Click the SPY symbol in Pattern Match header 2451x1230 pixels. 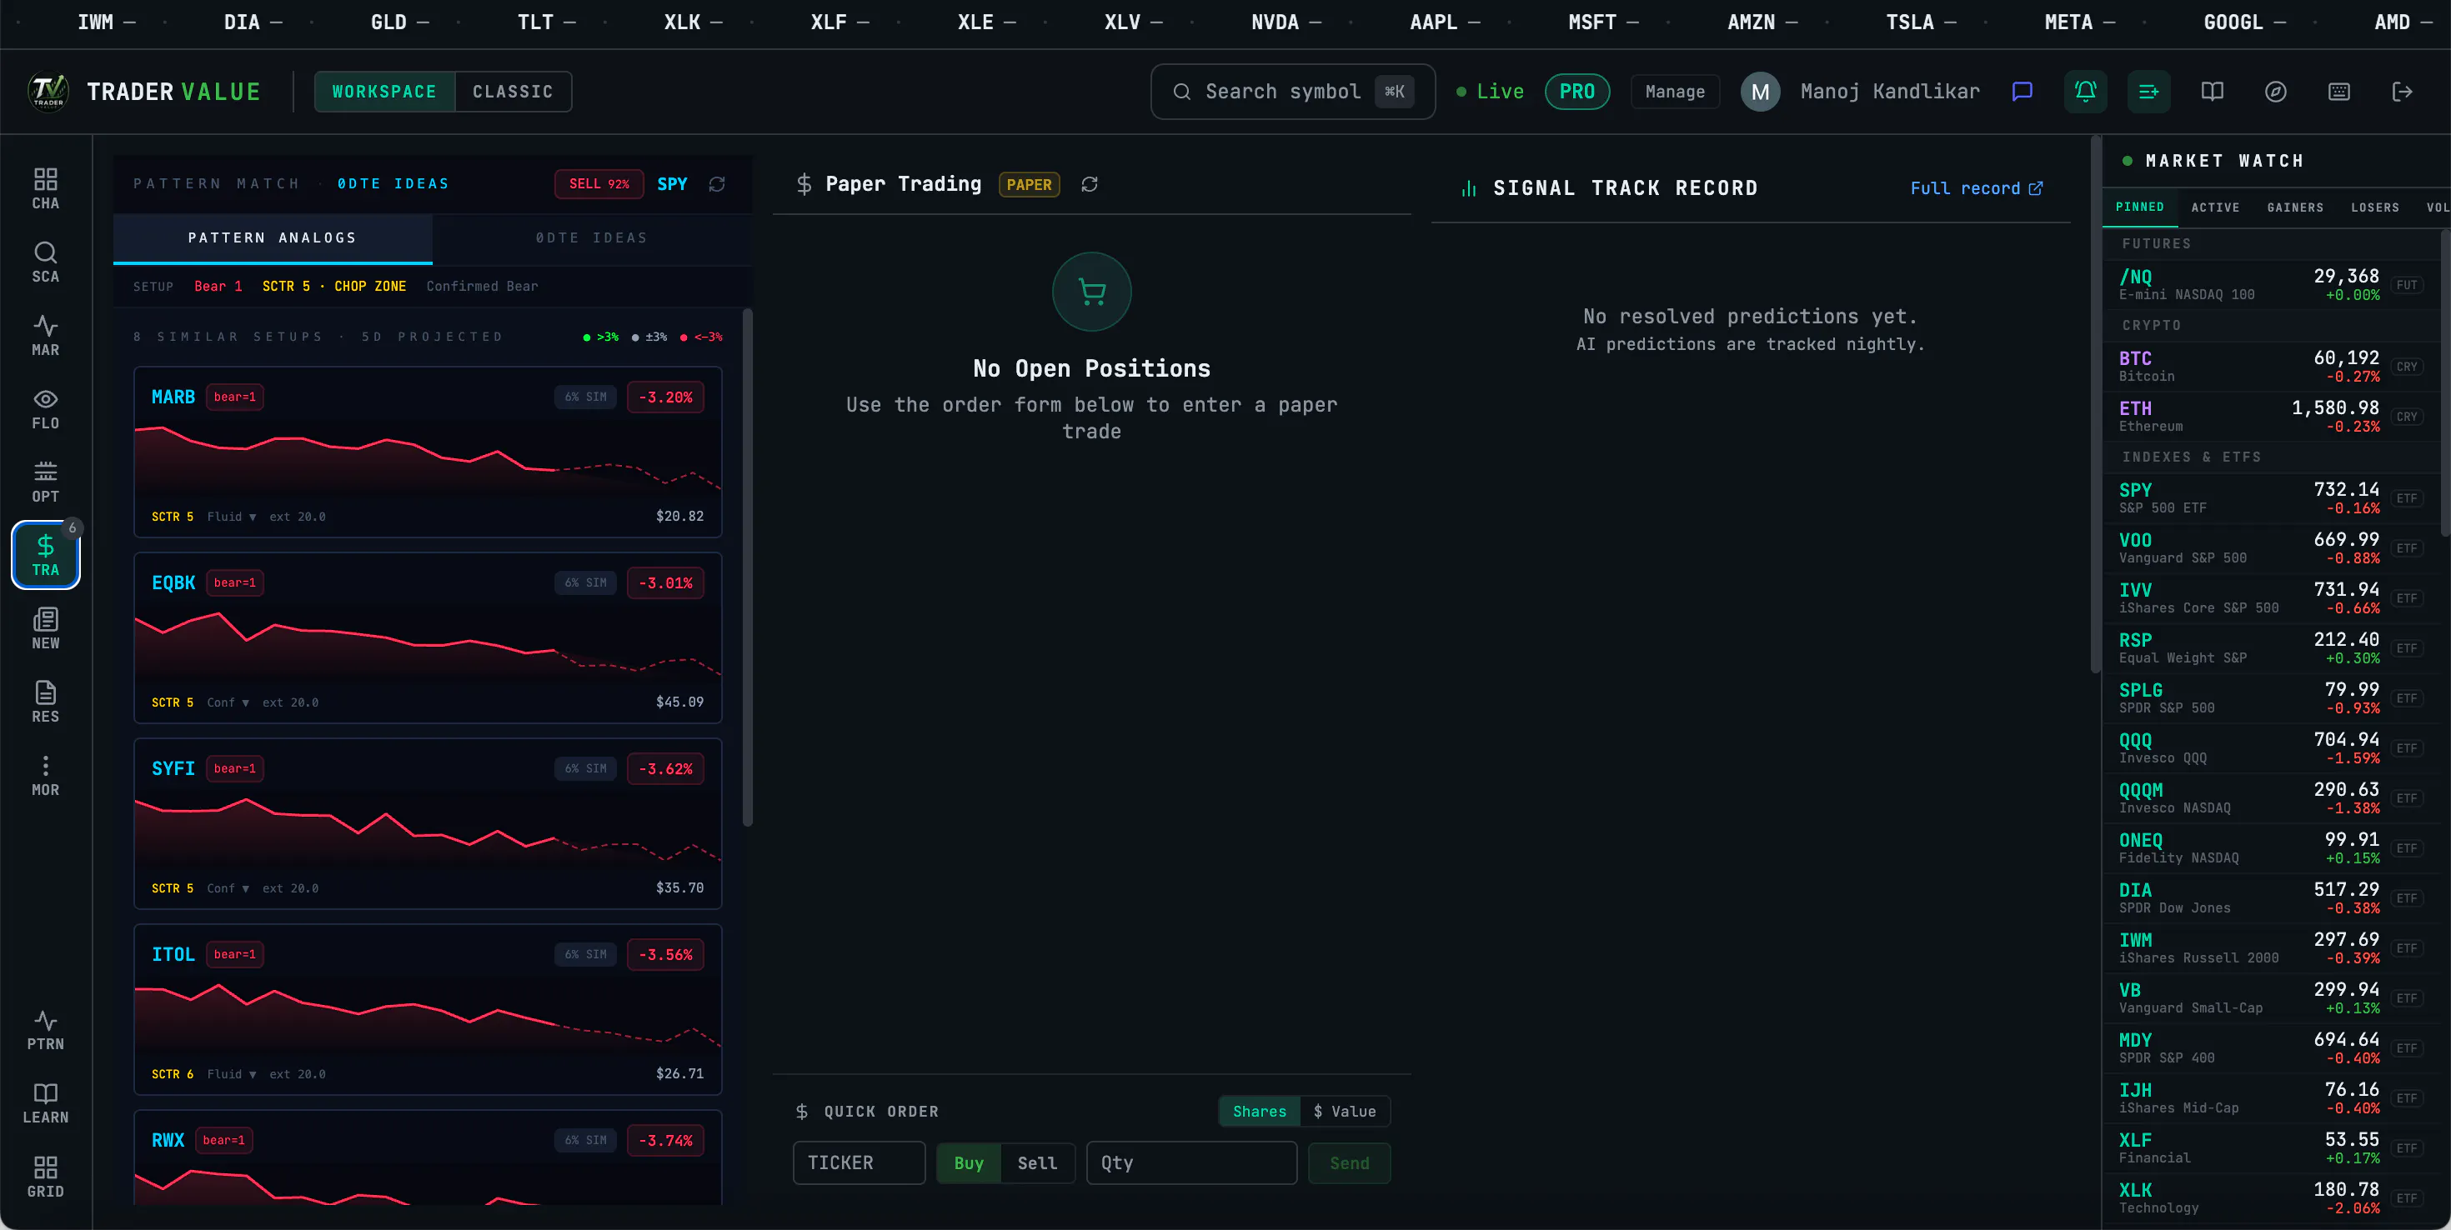point(672,183)
